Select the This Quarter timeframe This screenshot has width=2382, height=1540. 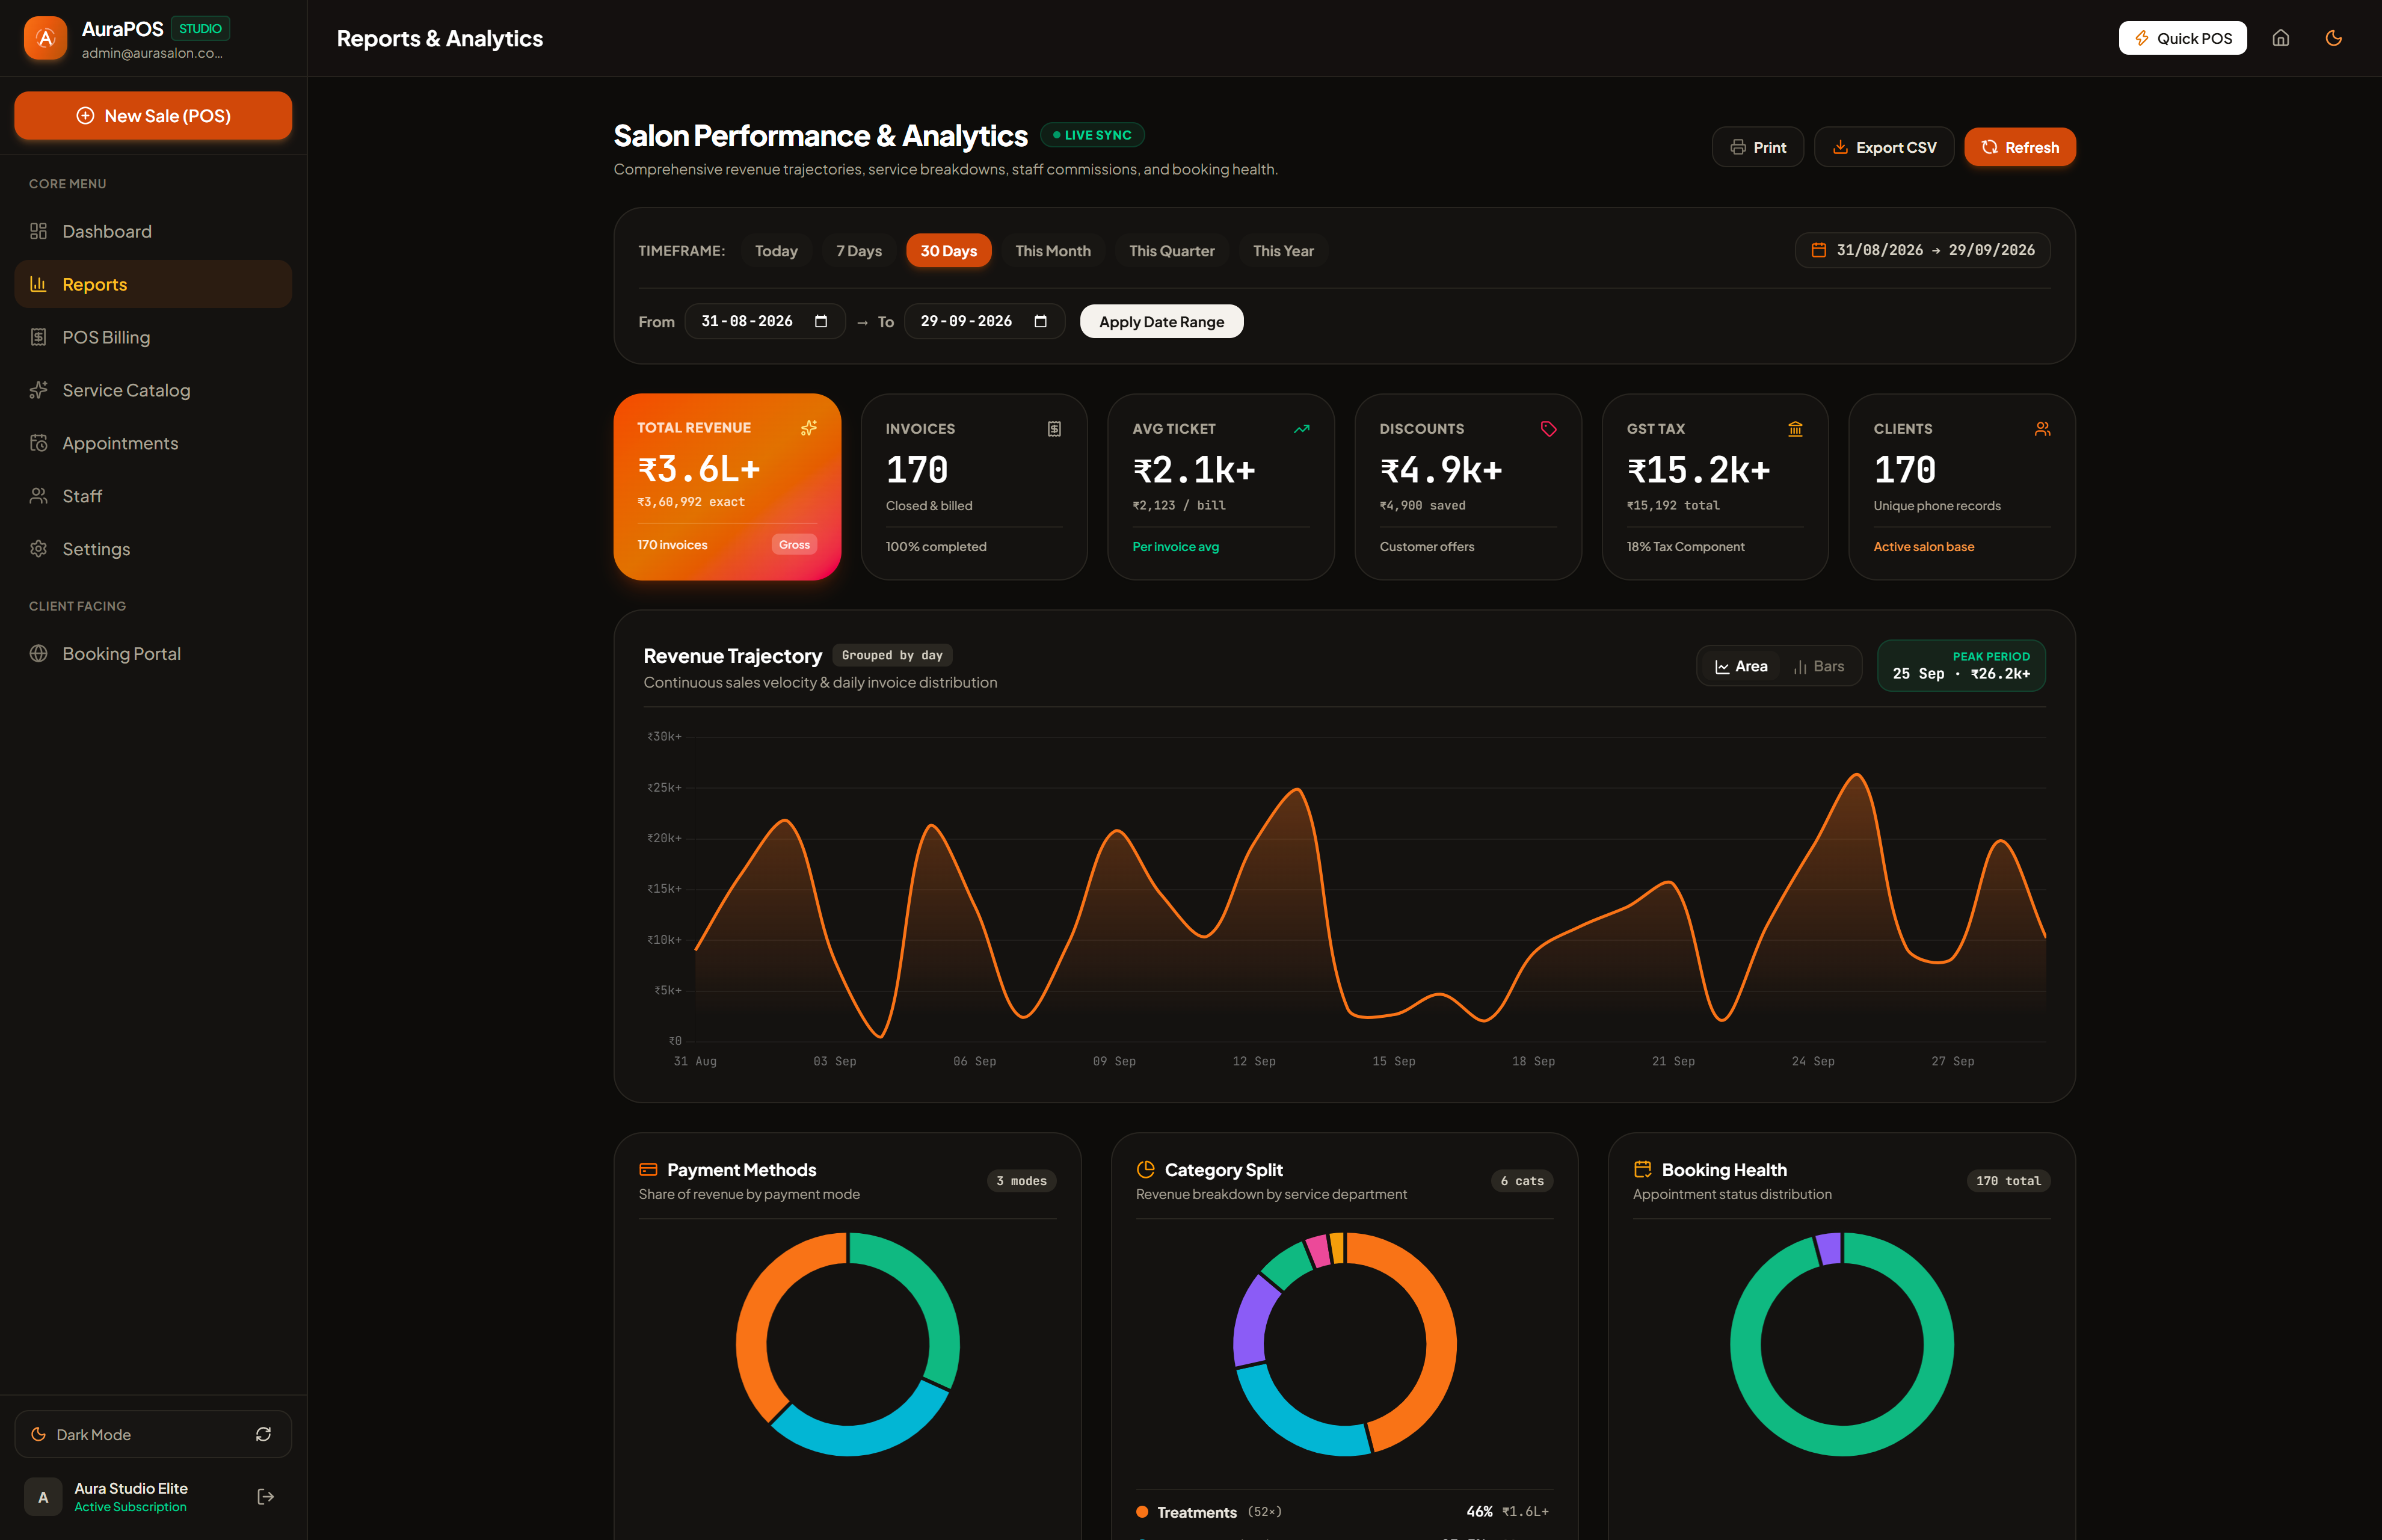click(x=1172, y=251)
